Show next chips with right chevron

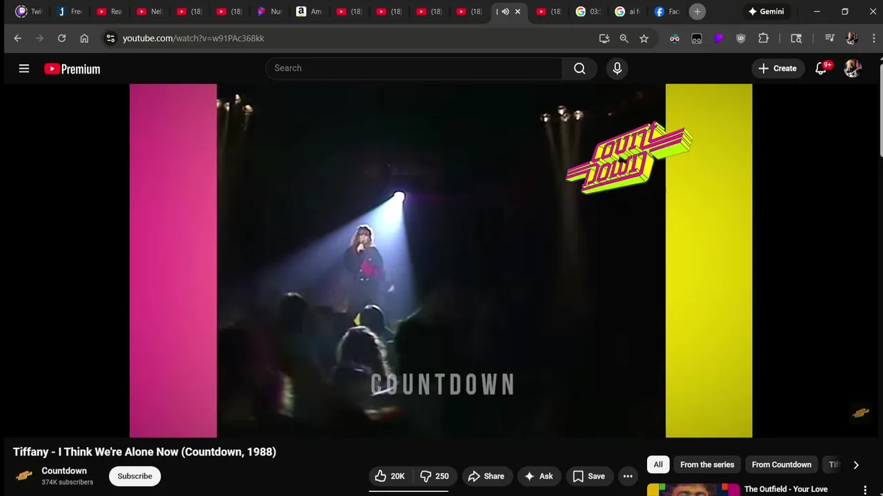coord(856,465)
